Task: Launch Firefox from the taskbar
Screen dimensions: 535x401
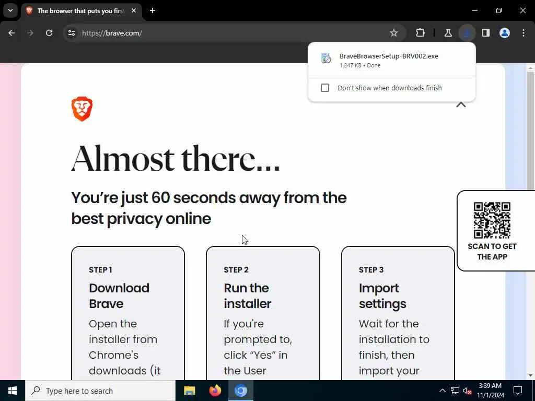Action: (x=215, y=391)
